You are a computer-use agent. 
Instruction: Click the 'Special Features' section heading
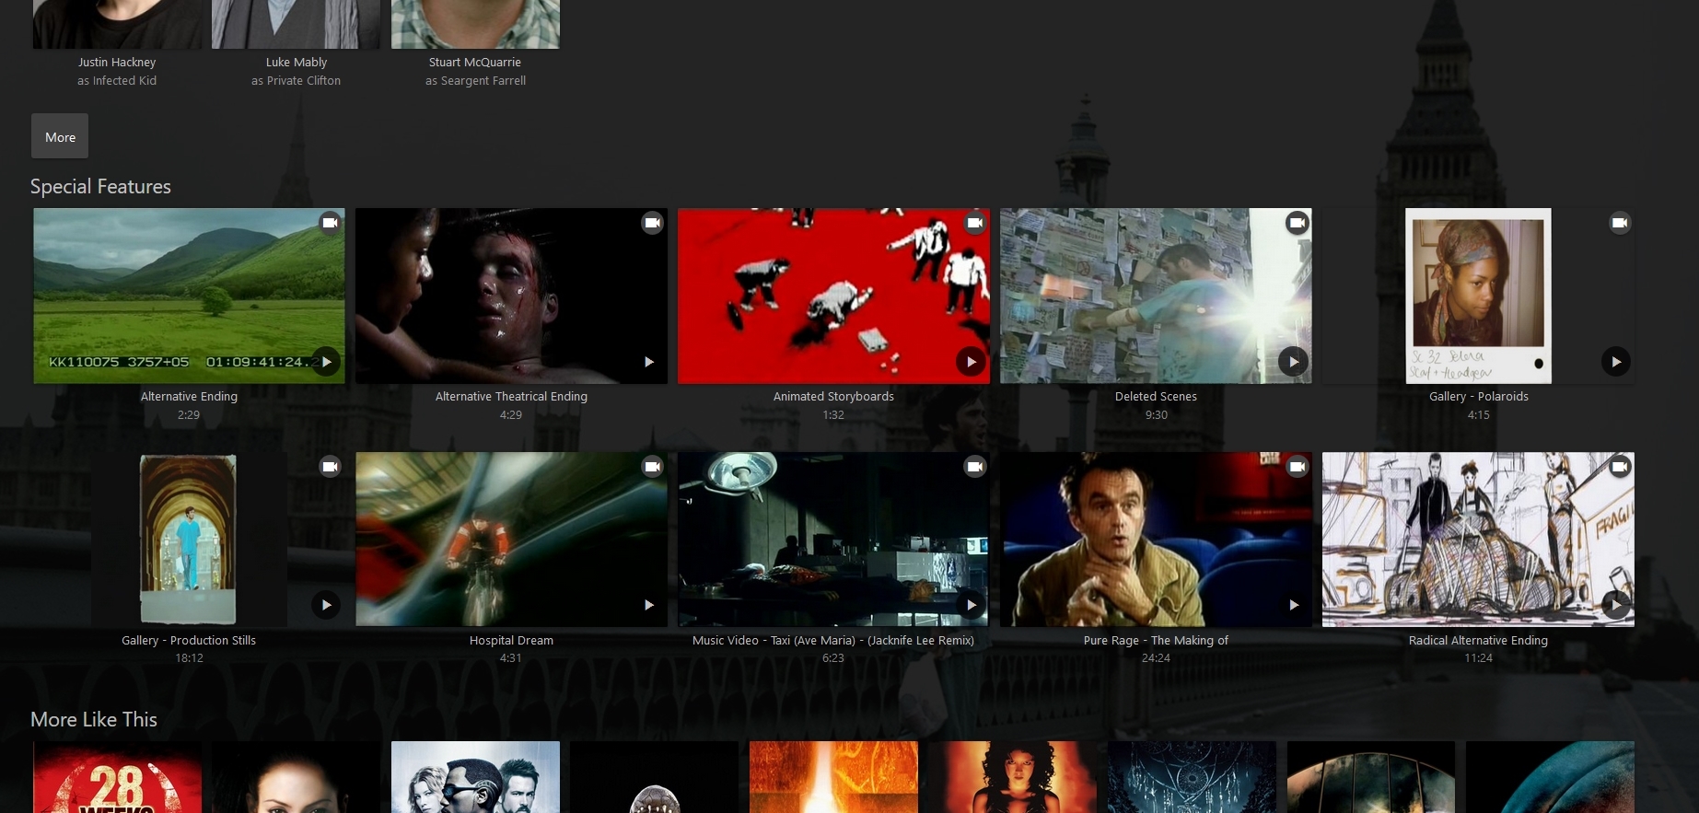[x=100, y=187]
